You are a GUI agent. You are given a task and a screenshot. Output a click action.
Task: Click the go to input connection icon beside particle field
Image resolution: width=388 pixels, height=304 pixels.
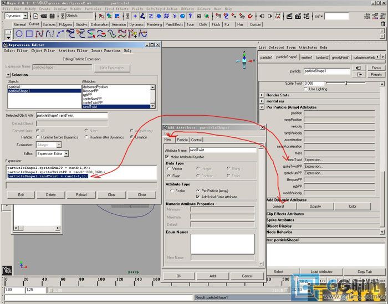pyautogui.click(x=358, y=68)
